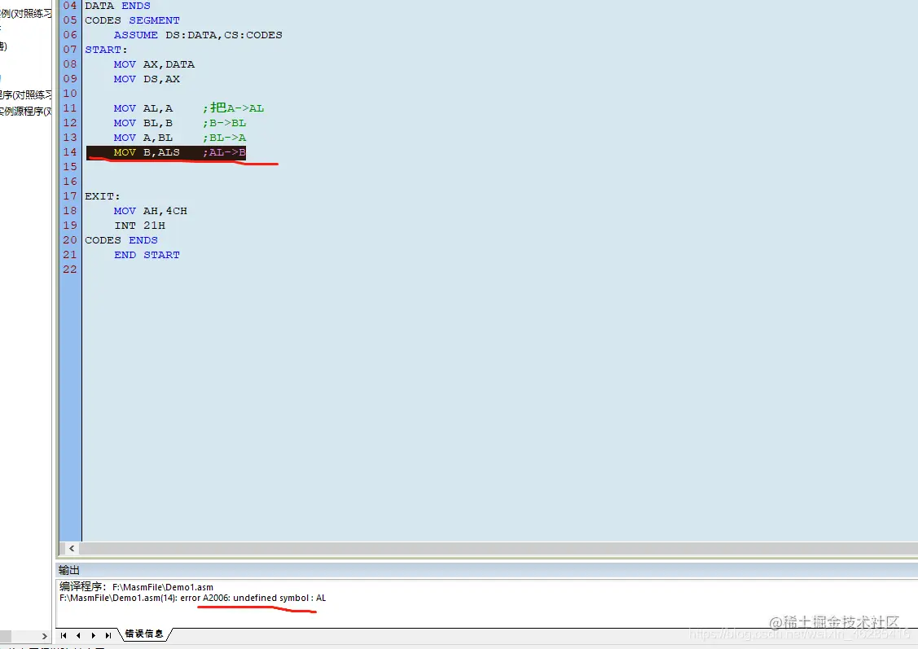918x649 pixels.
Task: Click MOV DS,AX instruction
Action: [x=147, y=79]
